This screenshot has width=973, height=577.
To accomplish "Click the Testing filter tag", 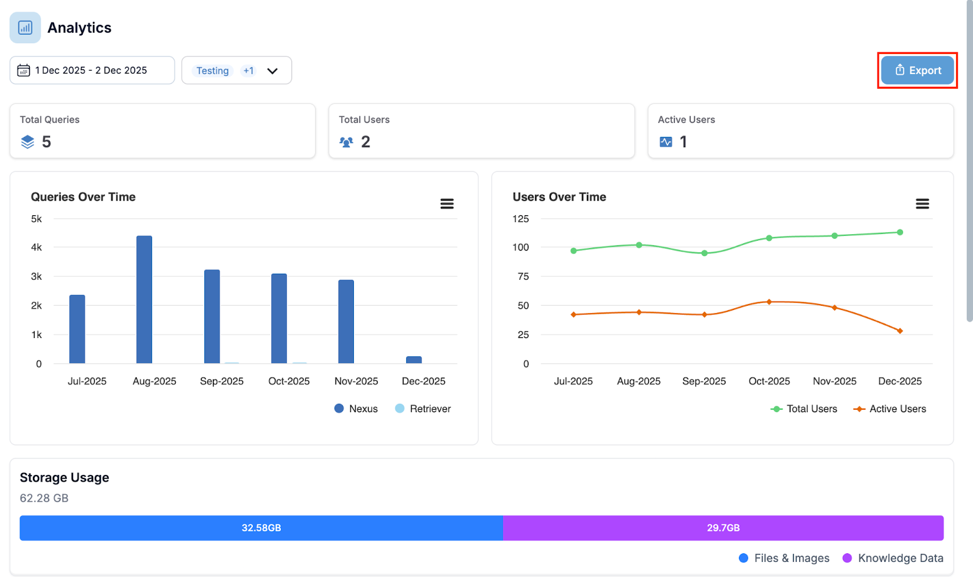I will pyautogui.click(x=212, y=71).
